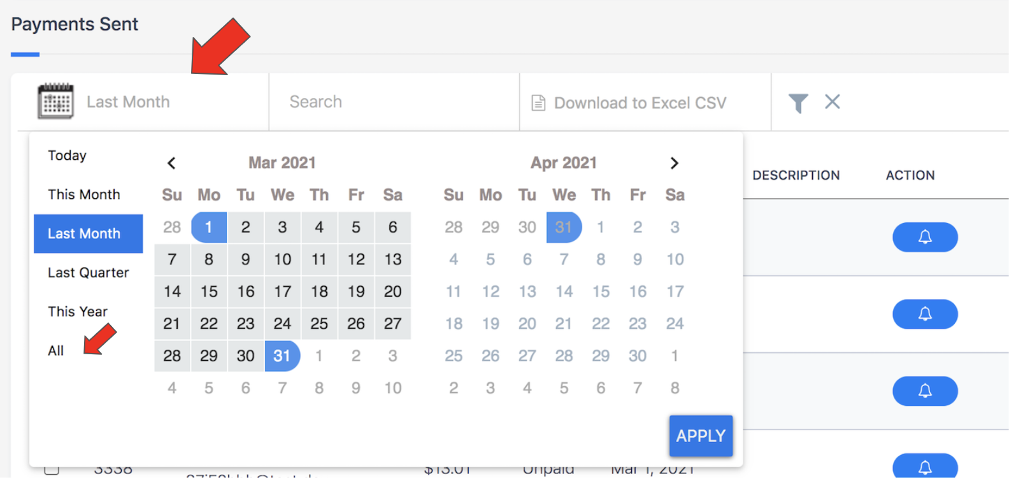Click the document icon for Excel CSV download
Screen dimensions: 1009x497
pyautogui.click(x=538, y=103)
